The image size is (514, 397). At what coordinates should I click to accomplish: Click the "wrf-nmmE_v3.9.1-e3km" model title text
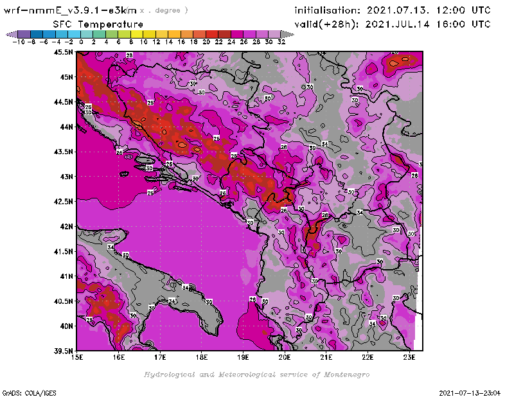[x=70, y=10]
